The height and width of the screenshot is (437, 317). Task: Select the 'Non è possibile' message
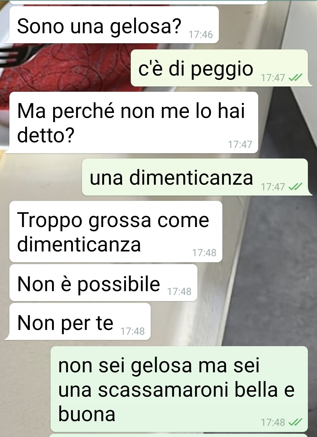(x=103, y=283)
